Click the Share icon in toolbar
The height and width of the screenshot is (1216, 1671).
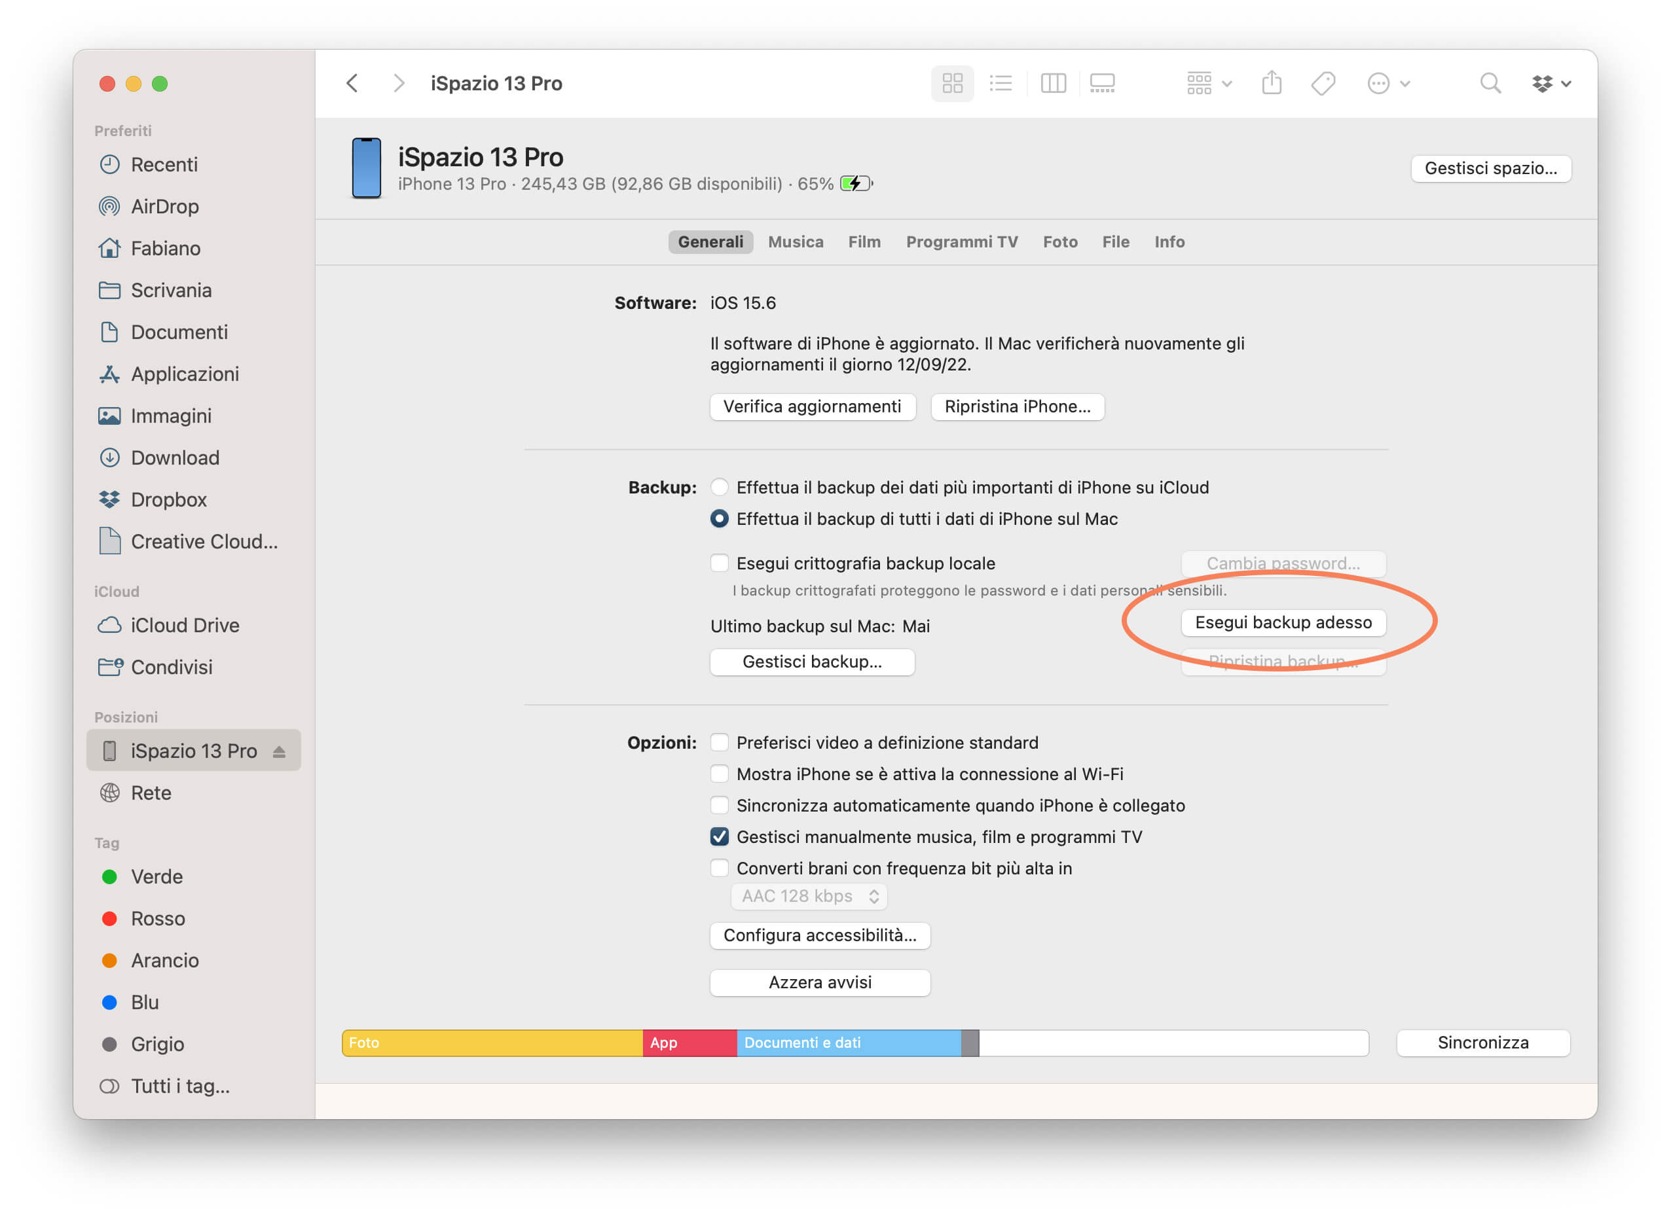[x=1272, y=83]
